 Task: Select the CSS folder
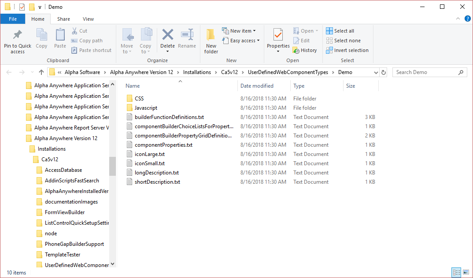[x=139, y=98]
